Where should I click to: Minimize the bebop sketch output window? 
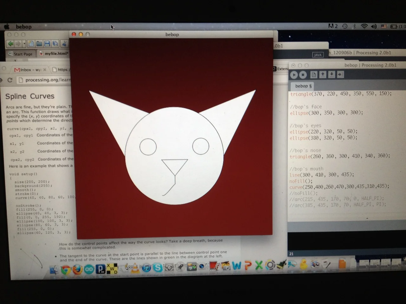point(81,34)
